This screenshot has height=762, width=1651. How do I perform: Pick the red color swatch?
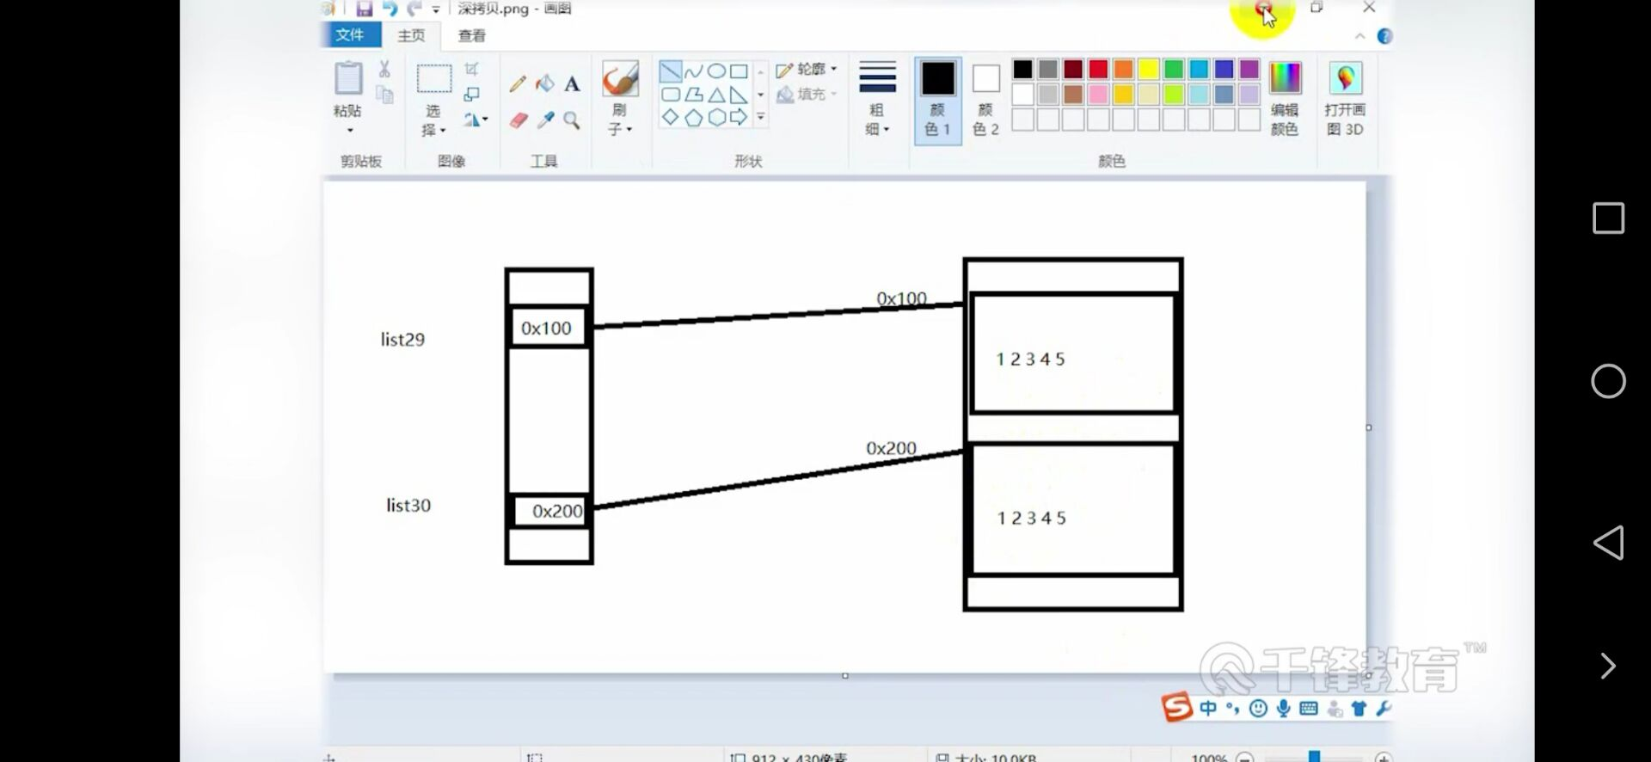(x=1099, y=69)
